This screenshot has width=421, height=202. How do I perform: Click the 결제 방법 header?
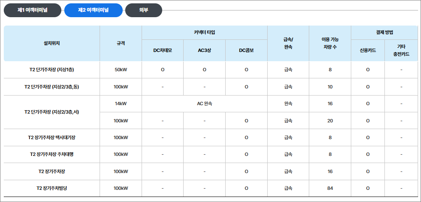coord(384,33)
